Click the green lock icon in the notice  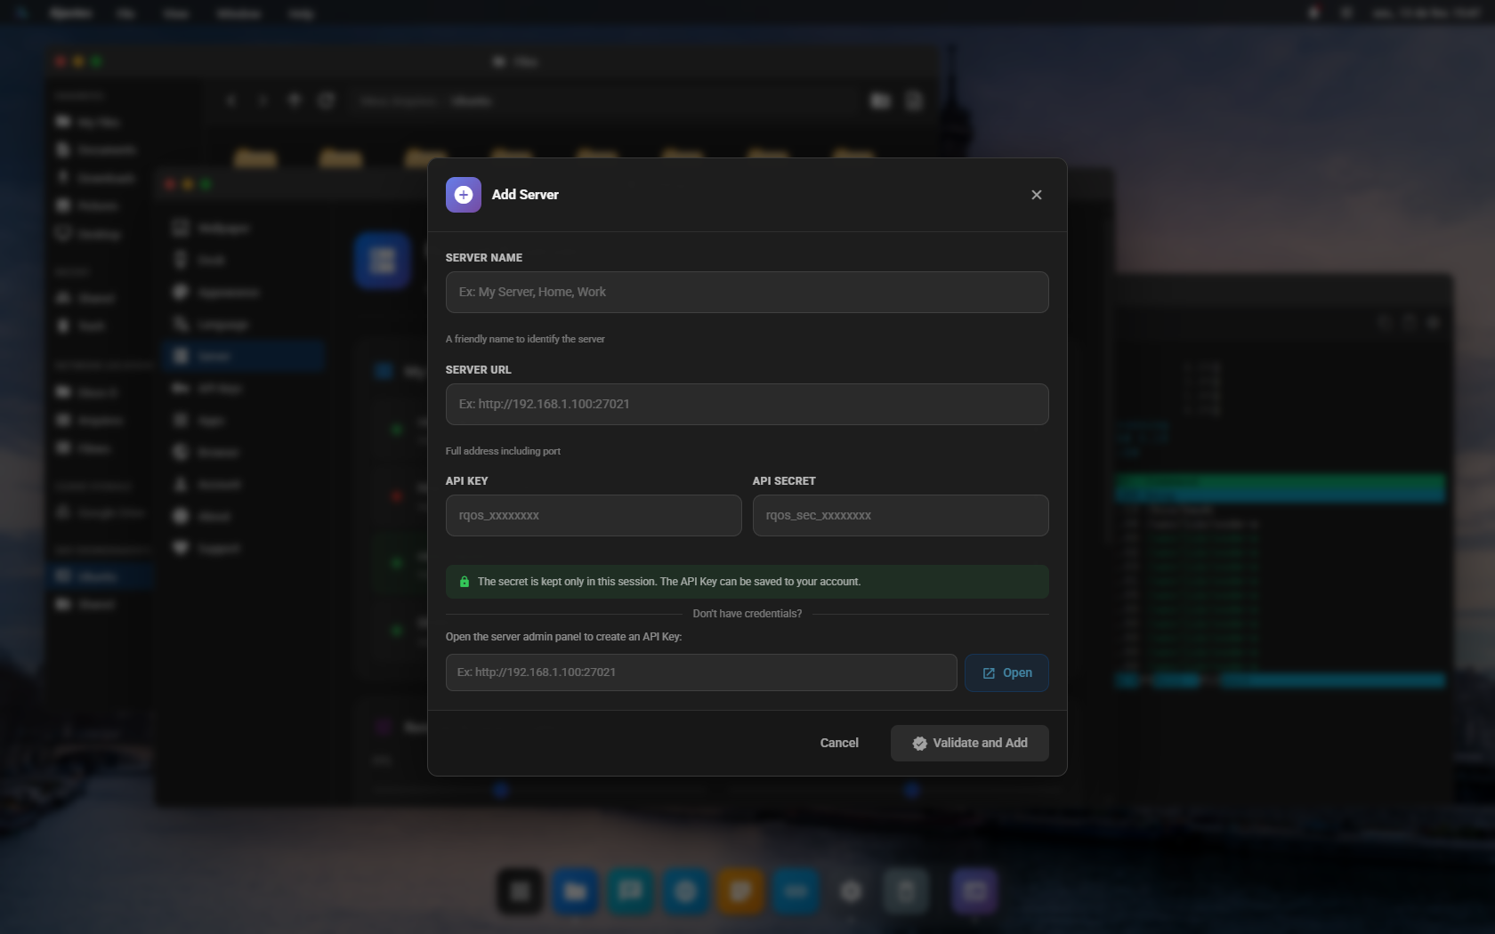(465, 582)
